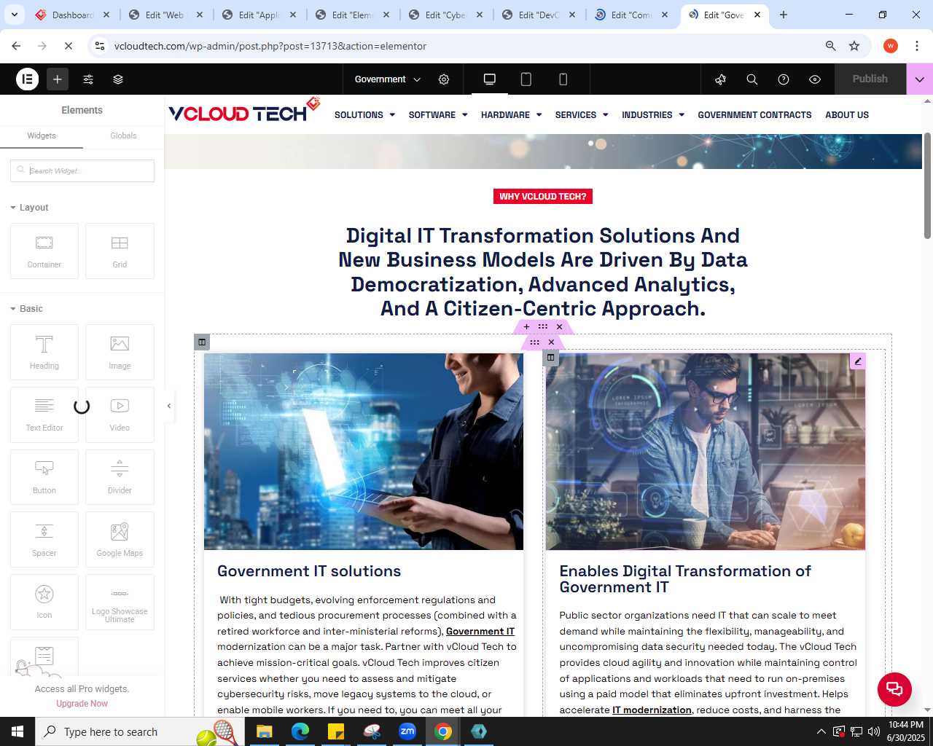Viewport: 933px width, 746px height.
Task: Delete container via upper handle X
Action: [x=560, y=327]
